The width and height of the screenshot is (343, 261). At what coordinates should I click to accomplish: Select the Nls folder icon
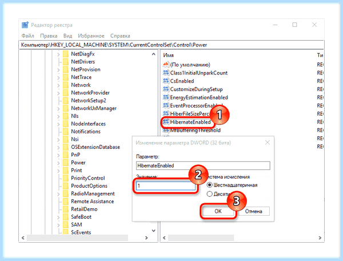click(x=66, y=116)
